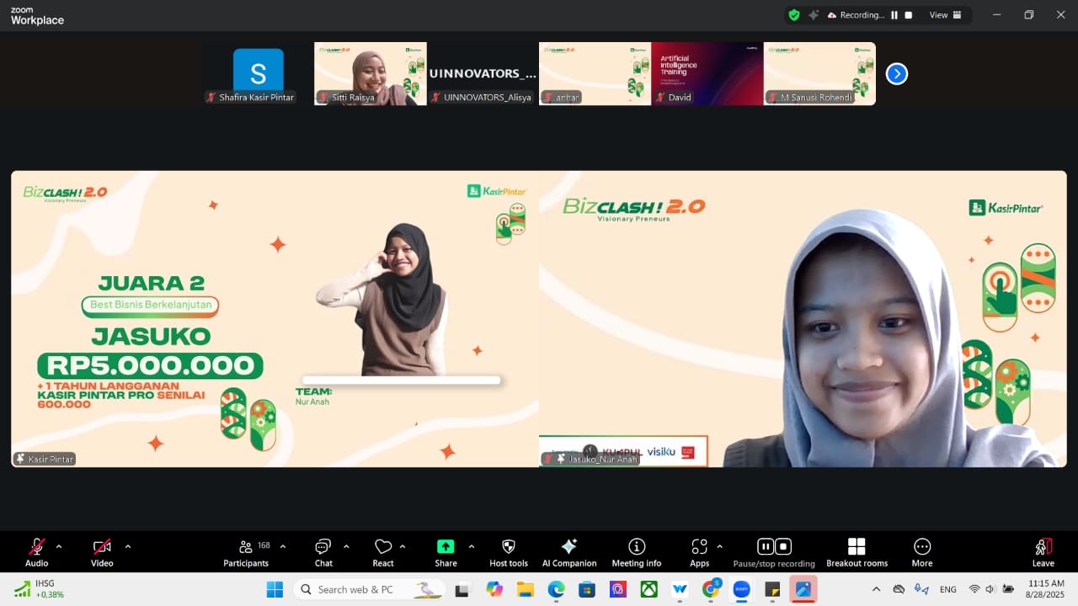Click the Jasuko_Nur Anan name label

590,459
